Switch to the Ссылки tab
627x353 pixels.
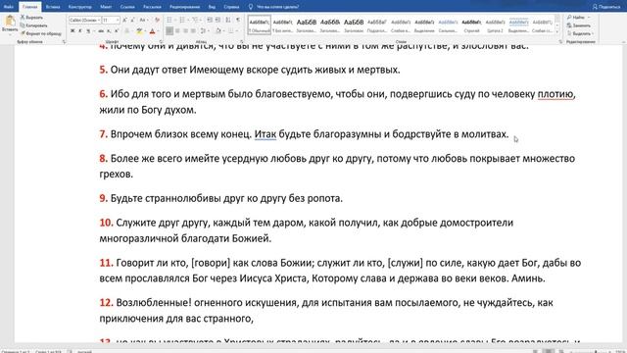[127, 7]
